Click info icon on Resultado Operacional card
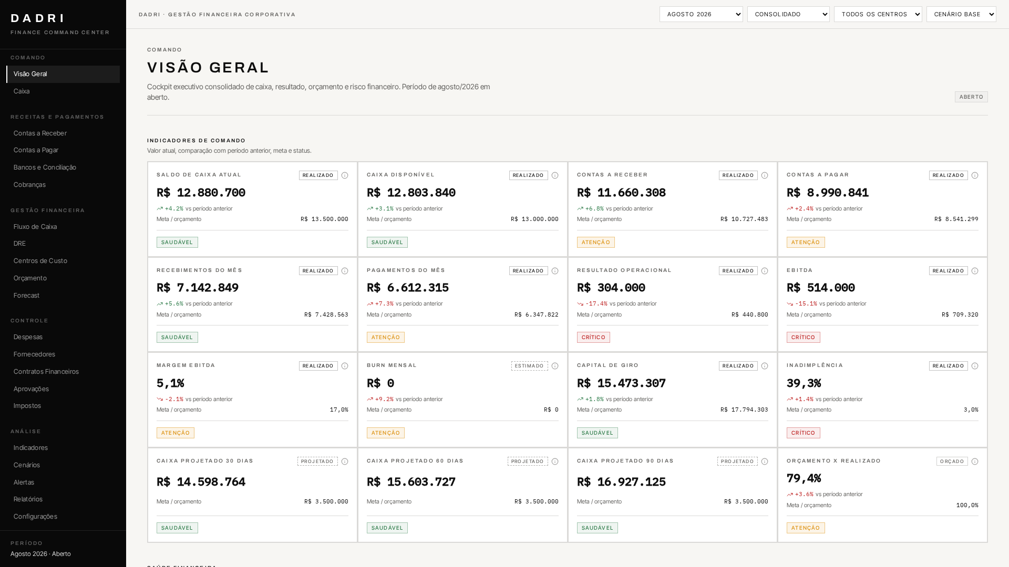 (x=765, y=271)
